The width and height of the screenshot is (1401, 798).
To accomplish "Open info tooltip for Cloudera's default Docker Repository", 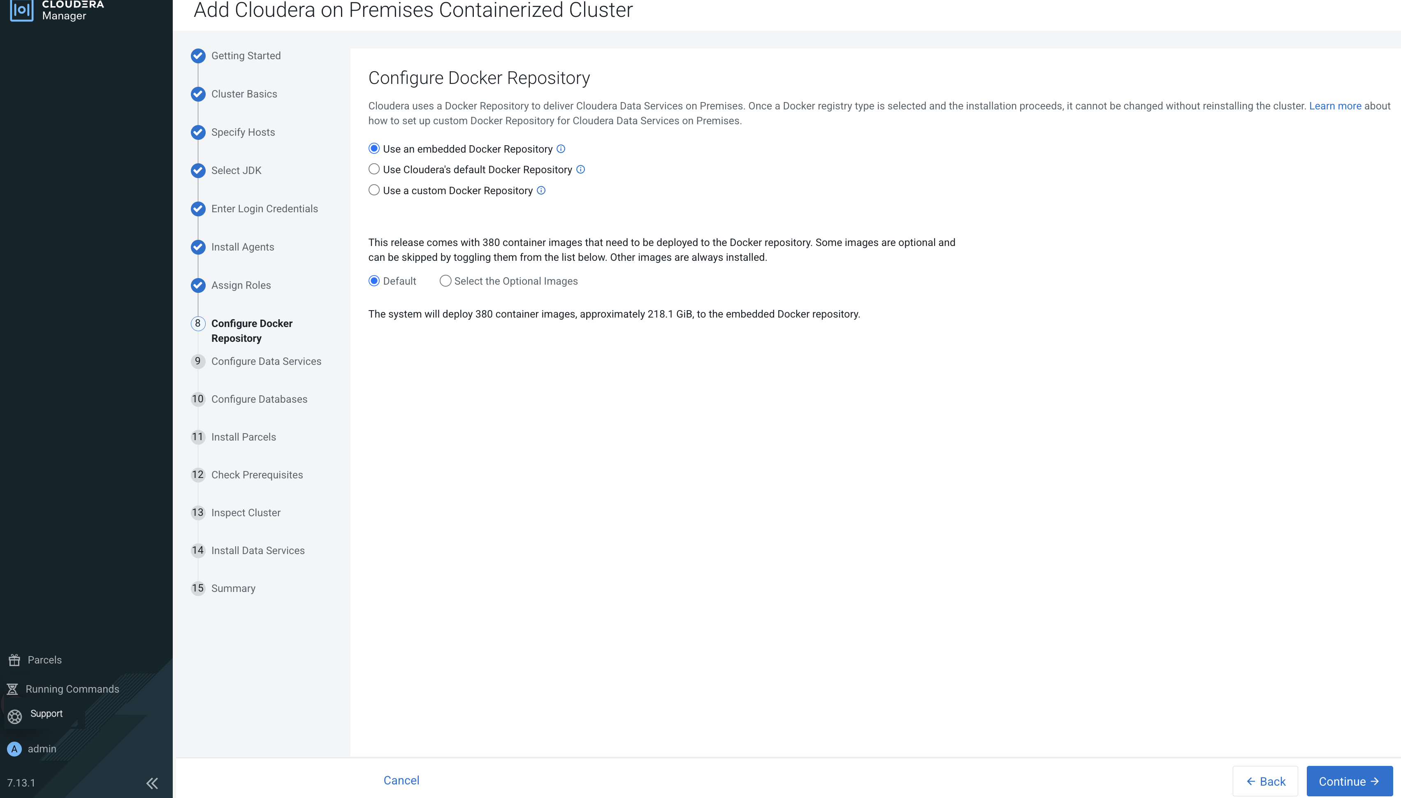I will click(580, 169).
